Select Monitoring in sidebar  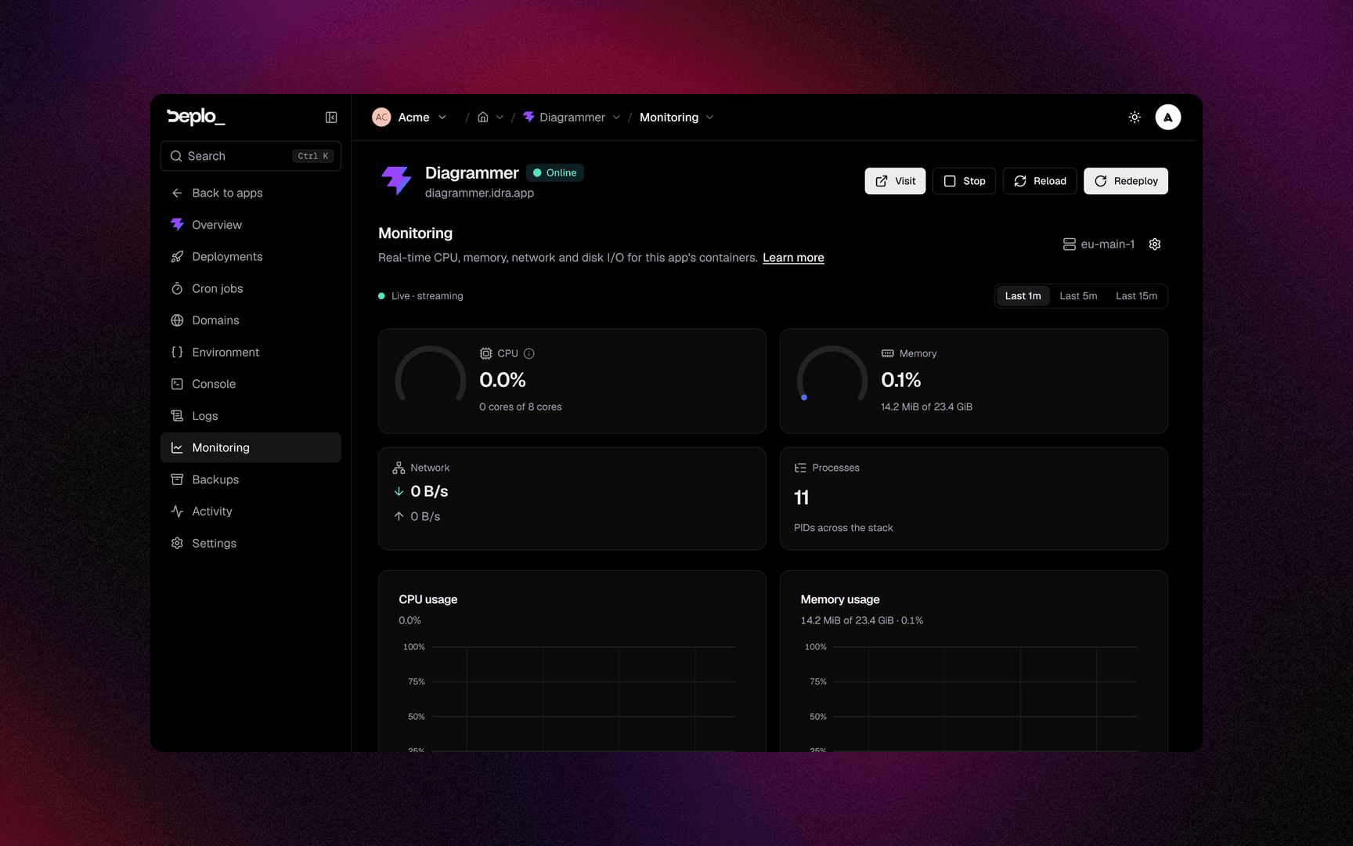(251, 448)
